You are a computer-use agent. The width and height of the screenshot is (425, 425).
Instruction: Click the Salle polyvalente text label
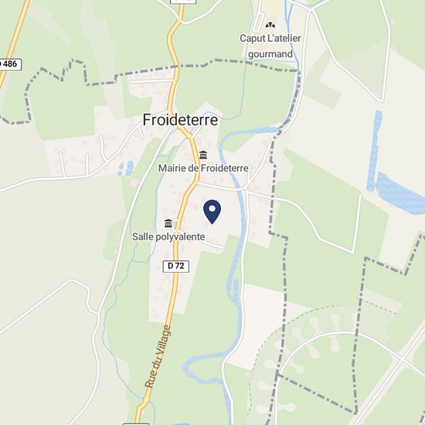point(168,237)
